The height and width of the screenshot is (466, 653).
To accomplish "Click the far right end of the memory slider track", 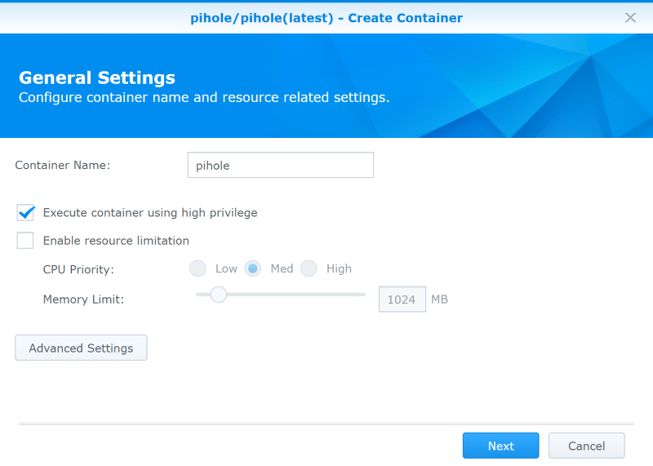I will [363, 295].
